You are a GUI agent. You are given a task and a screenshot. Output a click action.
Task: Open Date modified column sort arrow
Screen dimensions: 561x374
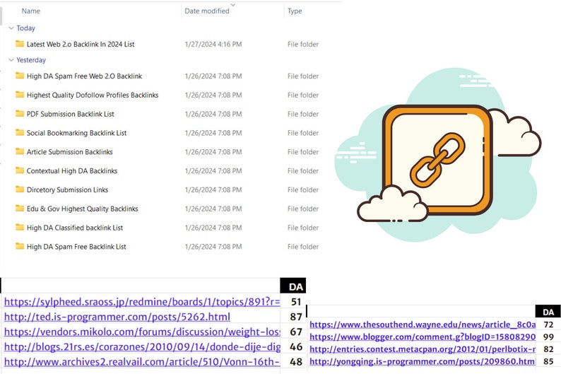232,4
